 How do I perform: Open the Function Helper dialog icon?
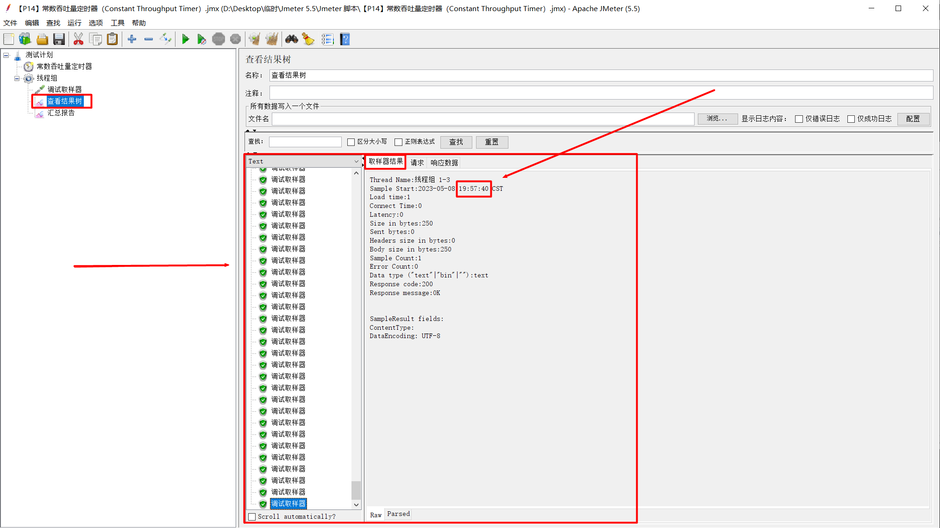[x=328, y=39]
